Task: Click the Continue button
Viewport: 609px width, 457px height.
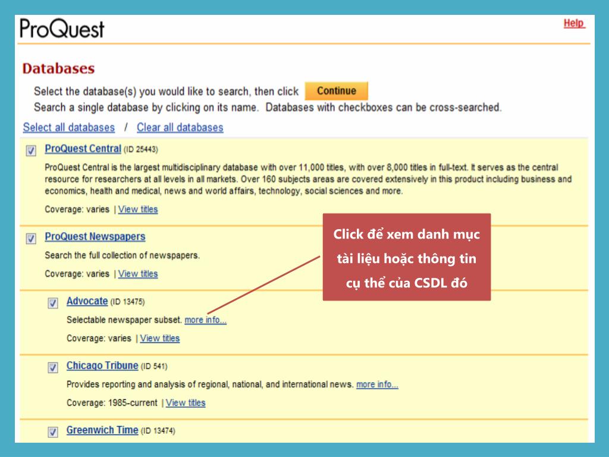Action: [337, 90]
